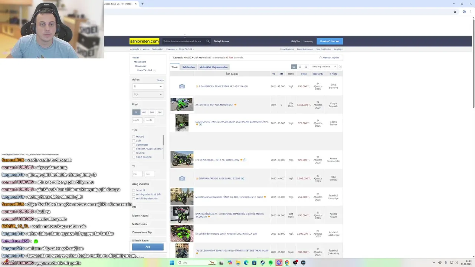475x267 pixels.
Task: Check Yetkili Bayiden Sıfır checkbox
Action: 134,198
